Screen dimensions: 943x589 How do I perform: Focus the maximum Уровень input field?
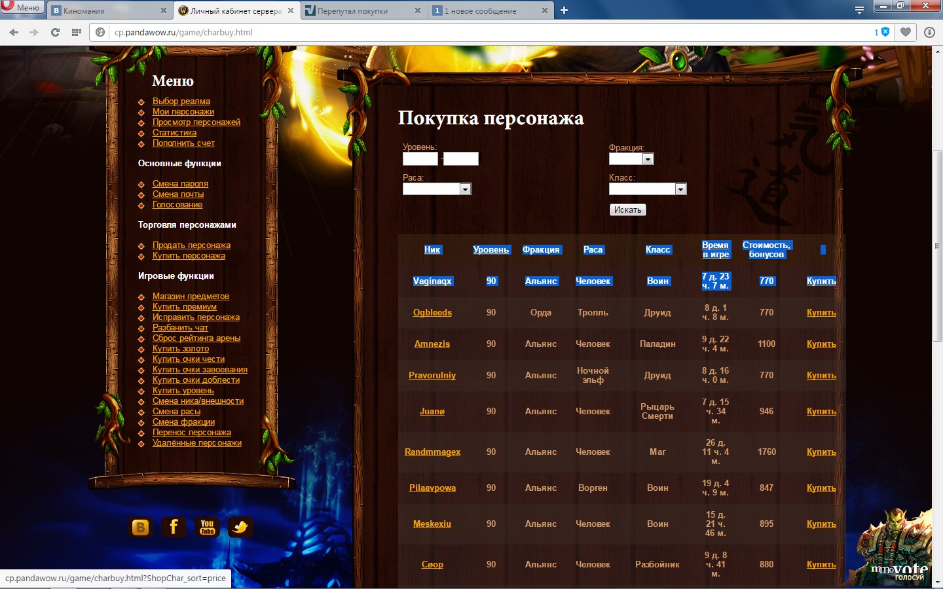[461, 158]
